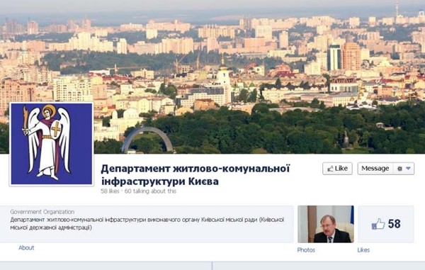425x270 pixels.
Task: Open the Kyiv archangel profile picture
Action: pos(52,144)
